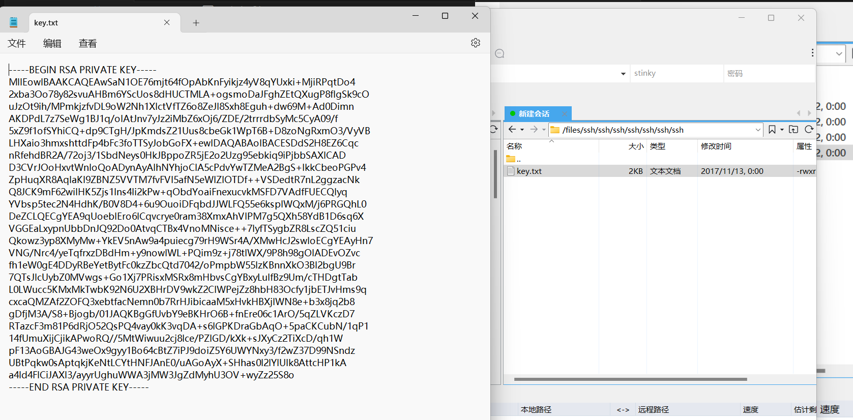Sort remote files by 大小 column
Viewport: 853px width, 420px height.
click(x=623, y=146)
